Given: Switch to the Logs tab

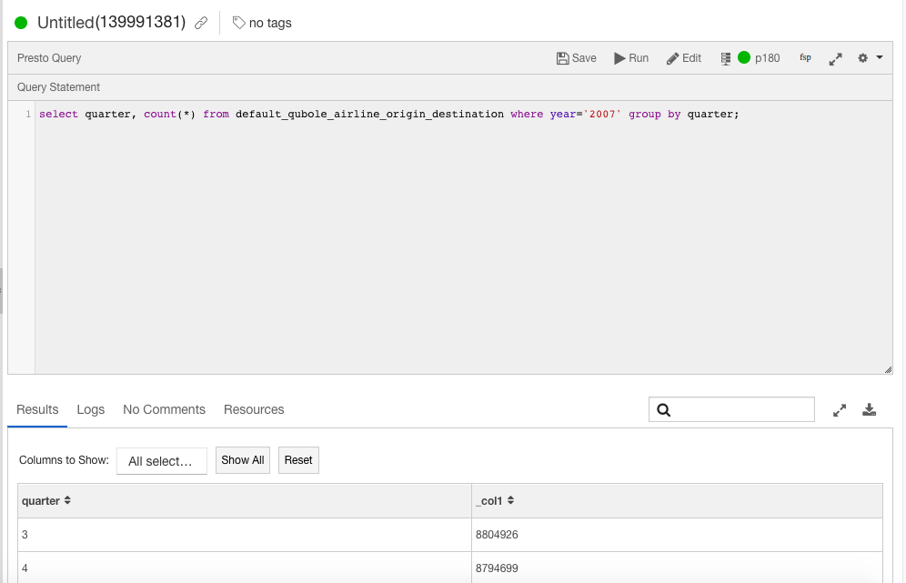Looking at the screenshot, I should click(x=91, y=409).
